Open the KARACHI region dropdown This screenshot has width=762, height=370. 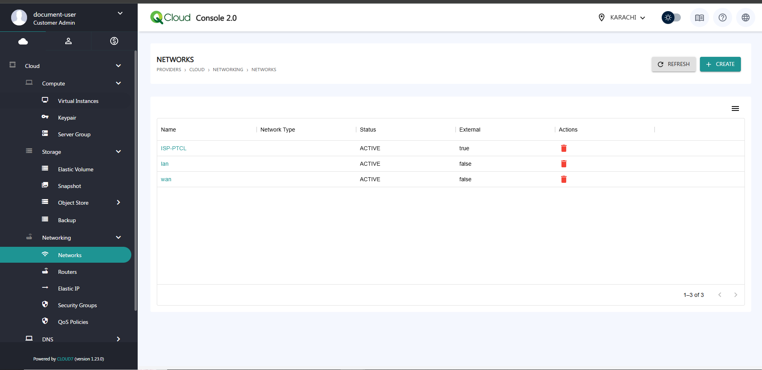point(623,17)
